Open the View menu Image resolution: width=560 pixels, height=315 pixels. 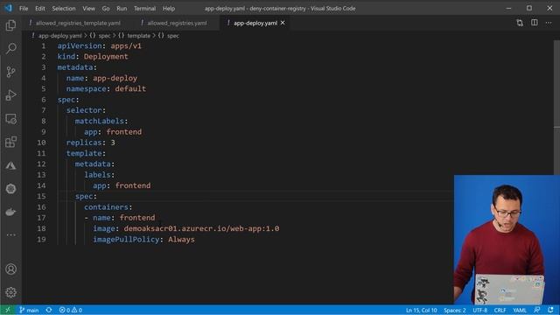(x=88, y=8)
